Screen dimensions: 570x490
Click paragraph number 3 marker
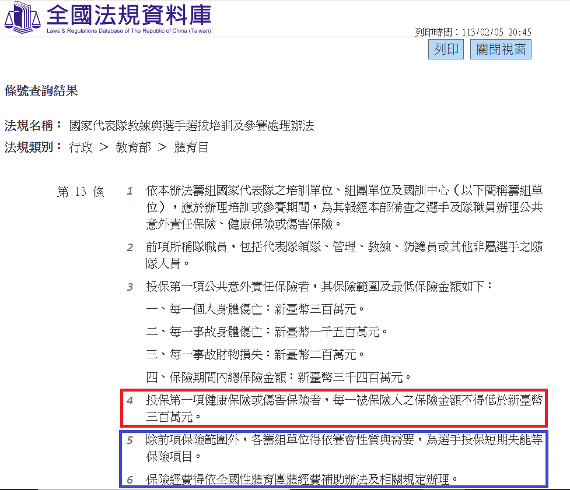point(130,287)
